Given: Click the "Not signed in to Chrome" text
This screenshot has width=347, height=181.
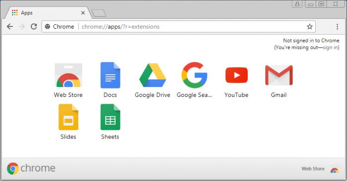Looking at the screenshot, I should (x=311, y=41).
